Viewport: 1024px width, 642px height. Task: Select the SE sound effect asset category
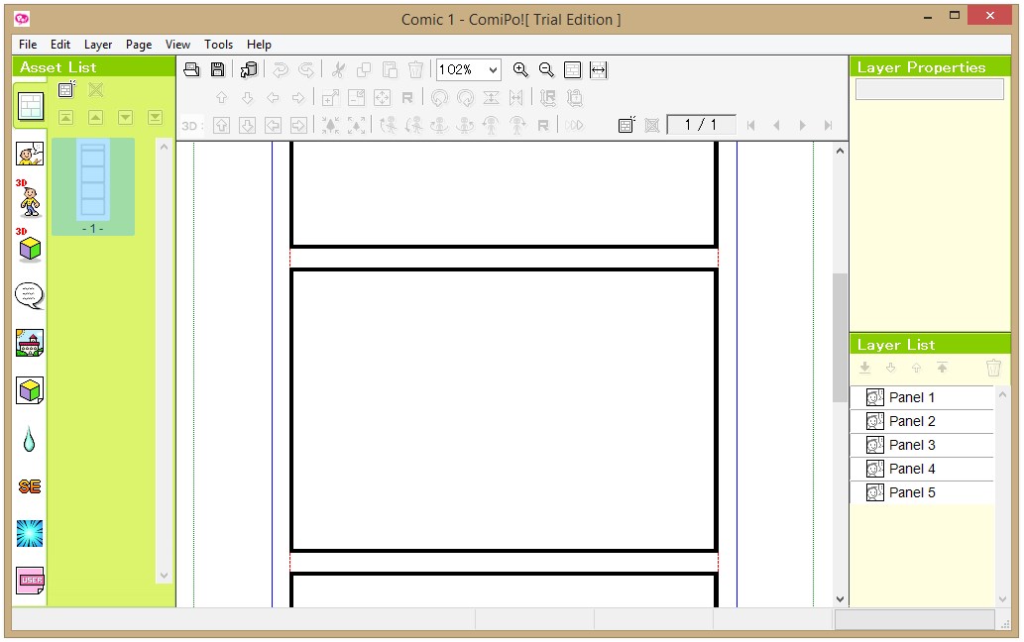pos(30,485)
